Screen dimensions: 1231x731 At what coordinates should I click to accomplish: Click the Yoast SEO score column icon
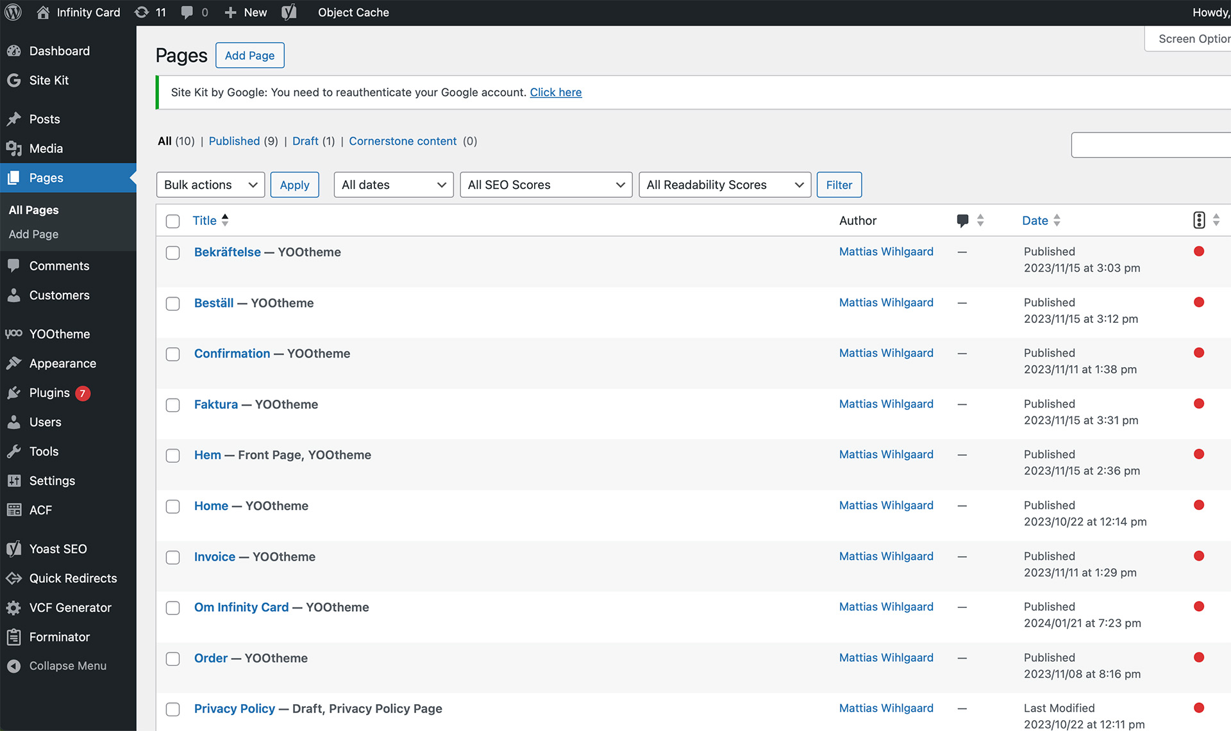tap(1199, 220)
